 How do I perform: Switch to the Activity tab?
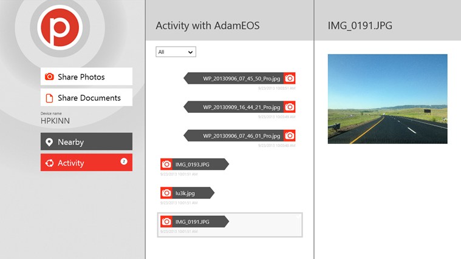click(x=86, y=163)
